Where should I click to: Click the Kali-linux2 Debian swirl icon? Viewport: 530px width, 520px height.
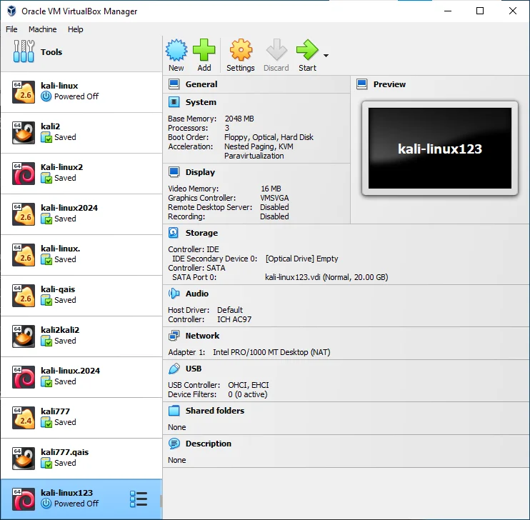(24, 174)
